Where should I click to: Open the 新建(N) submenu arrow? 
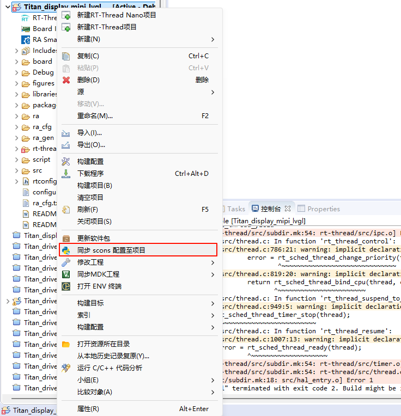212,39
